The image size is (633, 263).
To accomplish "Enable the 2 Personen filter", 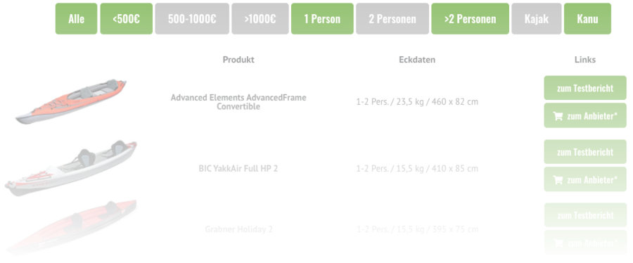I will (x=392, y=18).
